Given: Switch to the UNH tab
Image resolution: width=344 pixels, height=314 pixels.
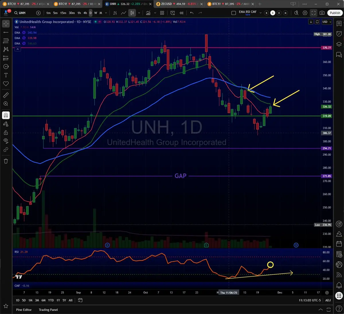Looking at the screenshot, I should pyautogui.click(x=128, y=4).
